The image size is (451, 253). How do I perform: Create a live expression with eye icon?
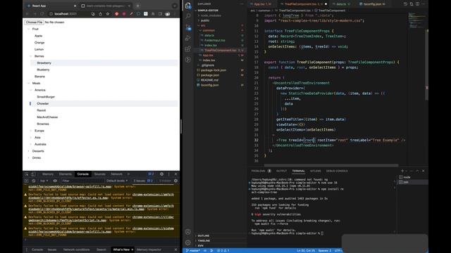pyautogui.click(x=55, y=181)
